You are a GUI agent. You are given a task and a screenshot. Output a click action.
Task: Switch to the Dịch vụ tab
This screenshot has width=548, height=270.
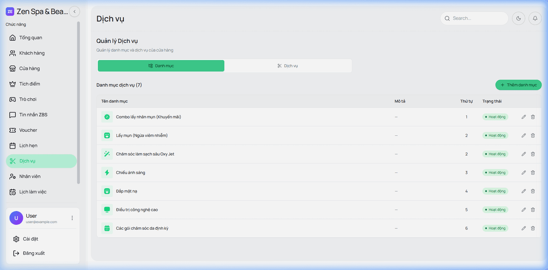coord(288,66)
